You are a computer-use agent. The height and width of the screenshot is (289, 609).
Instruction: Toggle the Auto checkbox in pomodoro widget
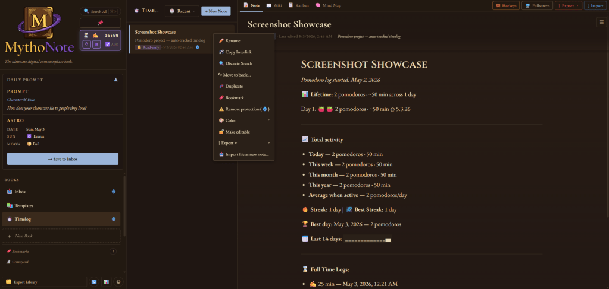pyautogui.click(x=108, y=44)
